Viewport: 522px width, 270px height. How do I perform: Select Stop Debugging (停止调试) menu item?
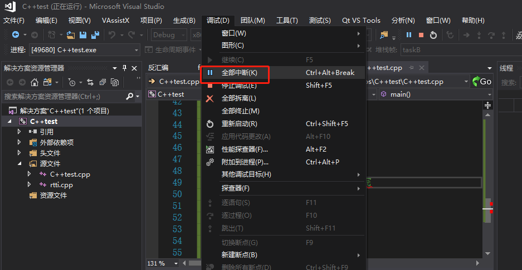click(x=284, y=86)
